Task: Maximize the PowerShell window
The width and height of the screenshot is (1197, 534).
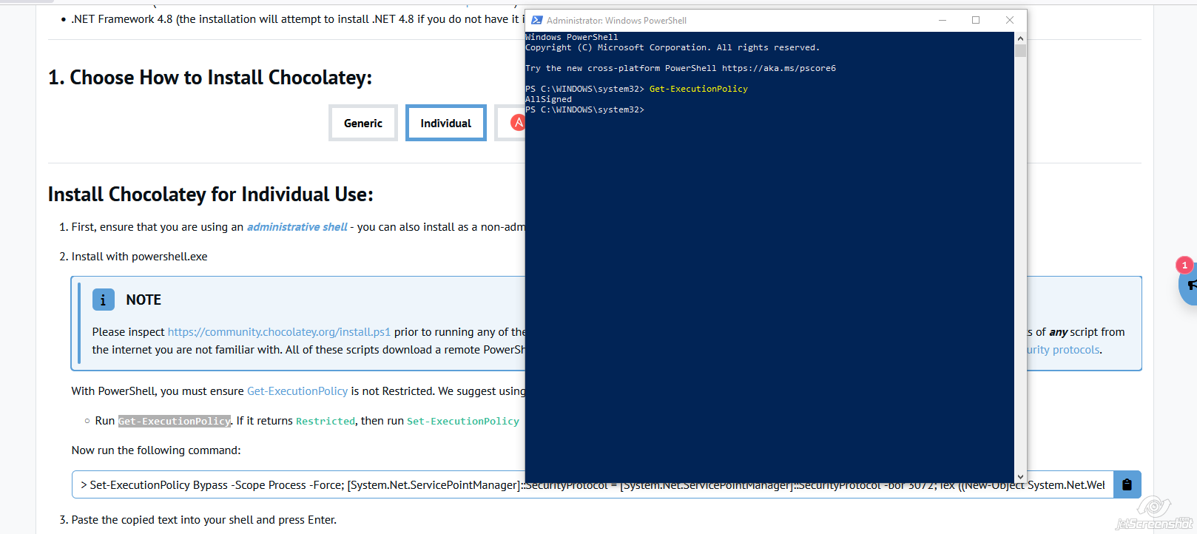Action: click(x=976, y=21)
